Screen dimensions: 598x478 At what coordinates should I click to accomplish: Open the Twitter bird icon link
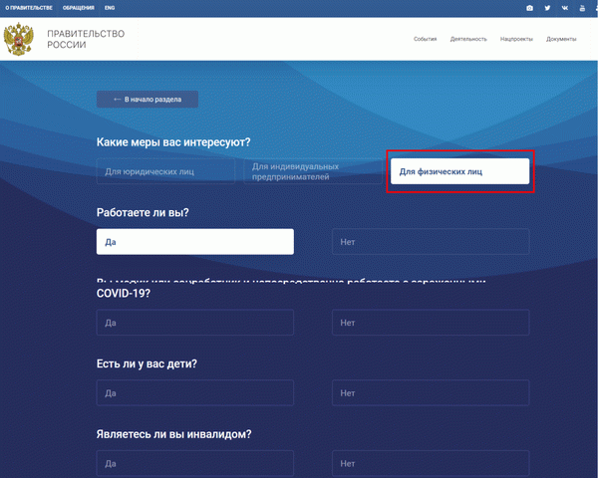point(547,8)
